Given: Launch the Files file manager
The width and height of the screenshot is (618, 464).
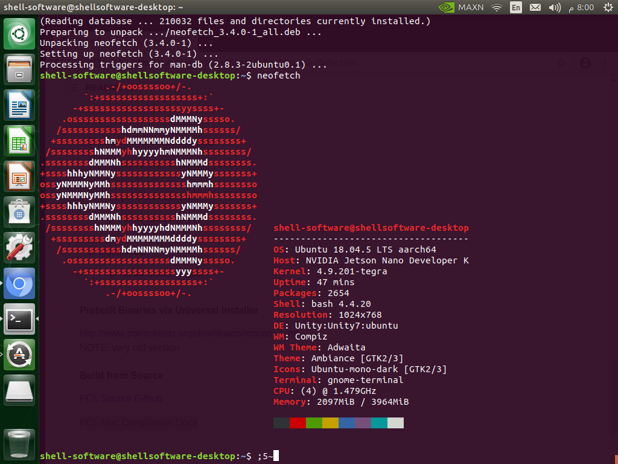Looking at the screenshot, I should pyautogui.click(x=19, y=69).
